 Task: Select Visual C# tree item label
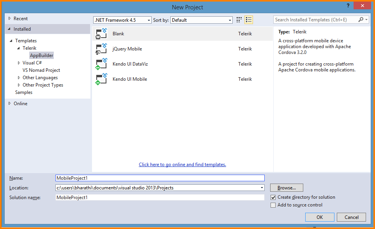click(x=32, y=63)
